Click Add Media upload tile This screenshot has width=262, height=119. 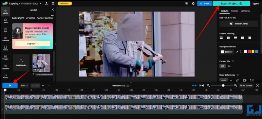point(21,63)
